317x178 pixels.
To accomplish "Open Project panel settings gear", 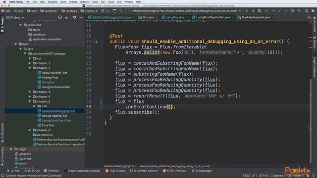I will click(75, 18).
